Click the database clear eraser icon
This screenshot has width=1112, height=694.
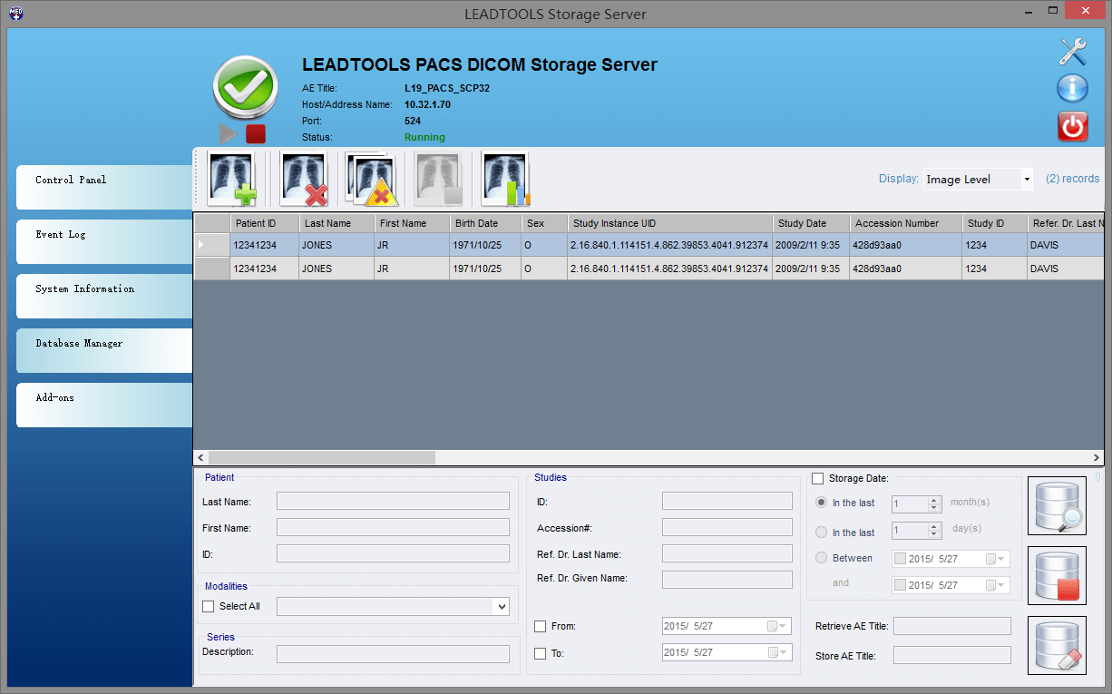1057,645
